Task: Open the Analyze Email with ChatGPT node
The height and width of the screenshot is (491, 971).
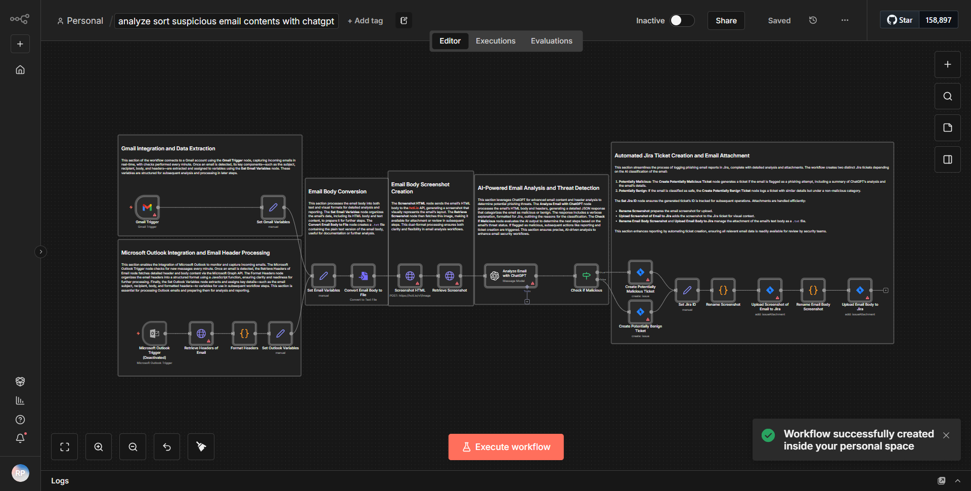Action: pos(510,275)
